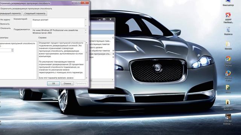
Task: Confirm the dialog with OK
Action: pyautogui.click(x=53, y=83)
